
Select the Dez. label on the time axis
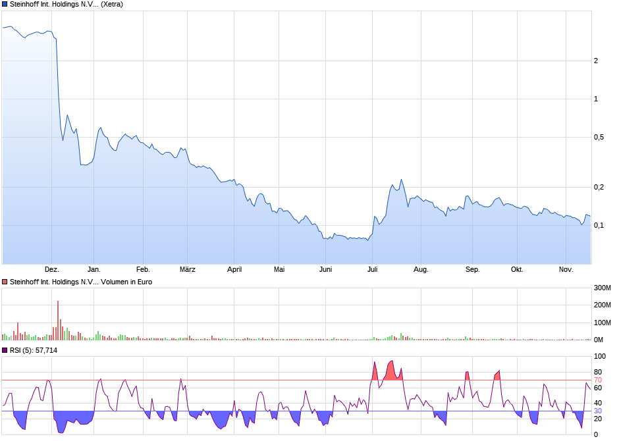[53, 269]
